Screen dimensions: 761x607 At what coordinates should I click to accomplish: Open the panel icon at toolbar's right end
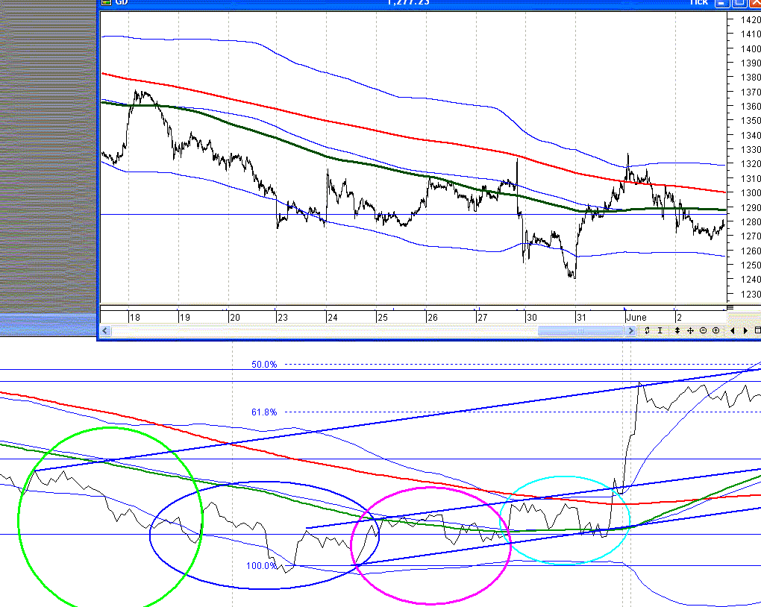(x=757, y=330)
